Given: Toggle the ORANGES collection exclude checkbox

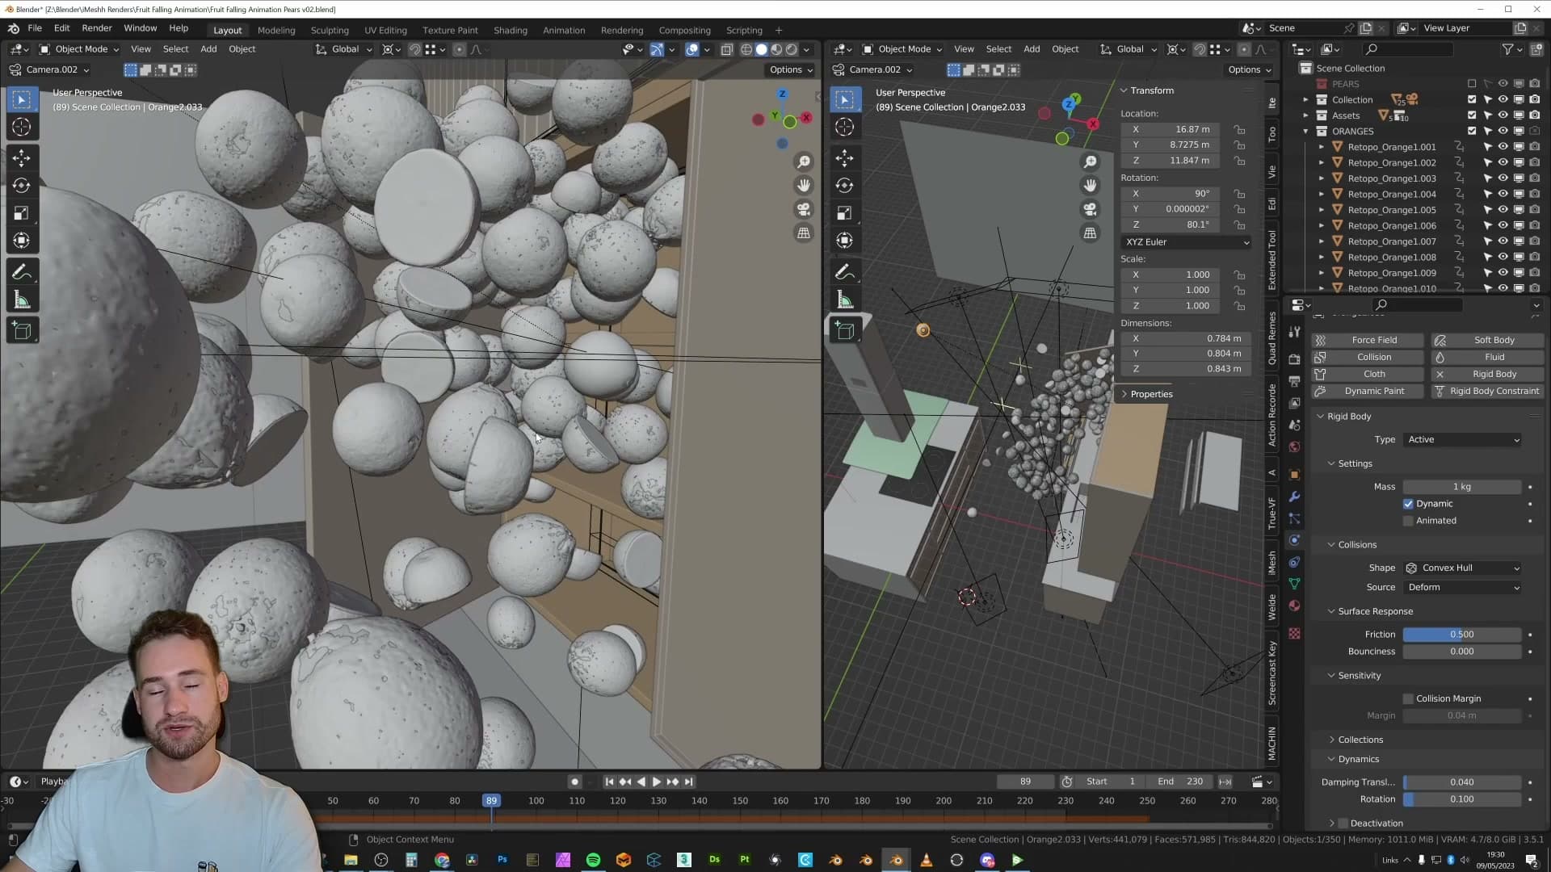Looking at the screenshot, I should [x=1472, y=131].
